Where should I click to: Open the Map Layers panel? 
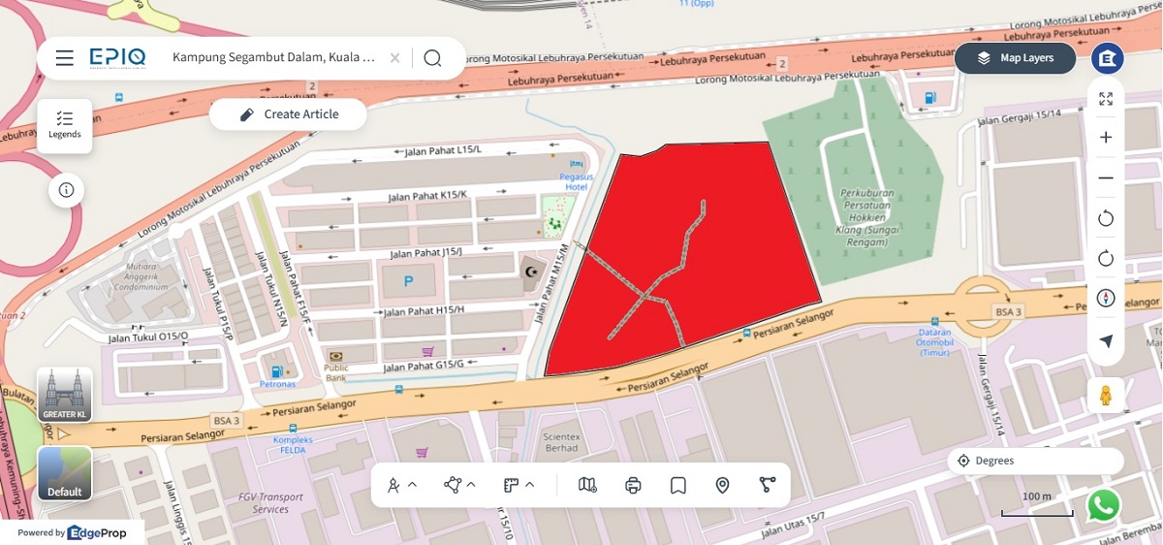coord(1016,58)
